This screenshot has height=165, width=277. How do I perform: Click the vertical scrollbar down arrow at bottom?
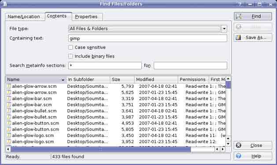coord(228,144)
